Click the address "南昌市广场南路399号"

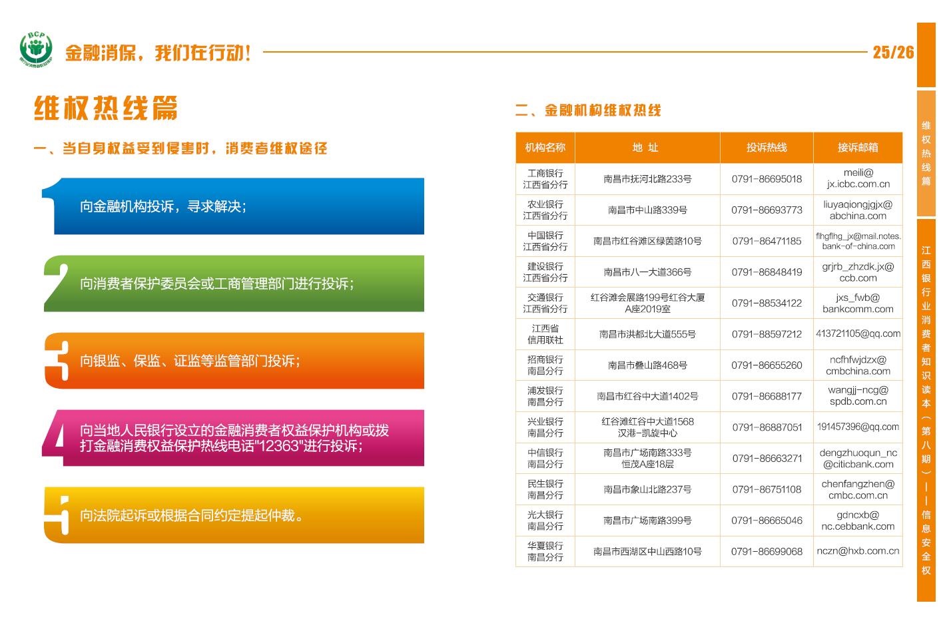[647, 521]
